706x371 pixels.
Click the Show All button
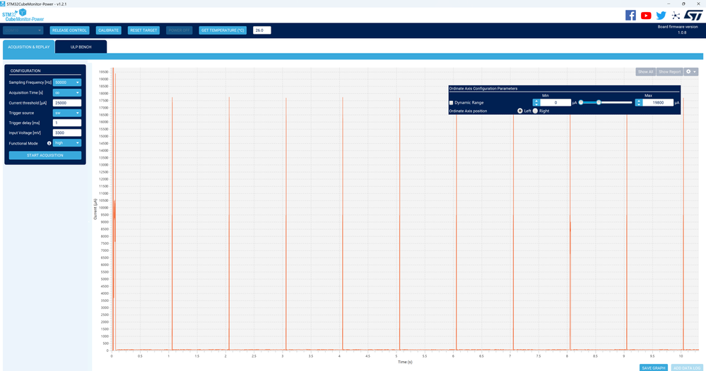coord(645,72)
